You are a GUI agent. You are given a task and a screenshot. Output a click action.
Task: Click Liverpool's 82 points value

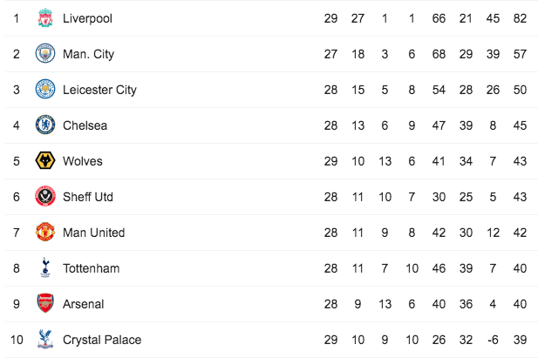pyautogui.click(x=520, y=18)
